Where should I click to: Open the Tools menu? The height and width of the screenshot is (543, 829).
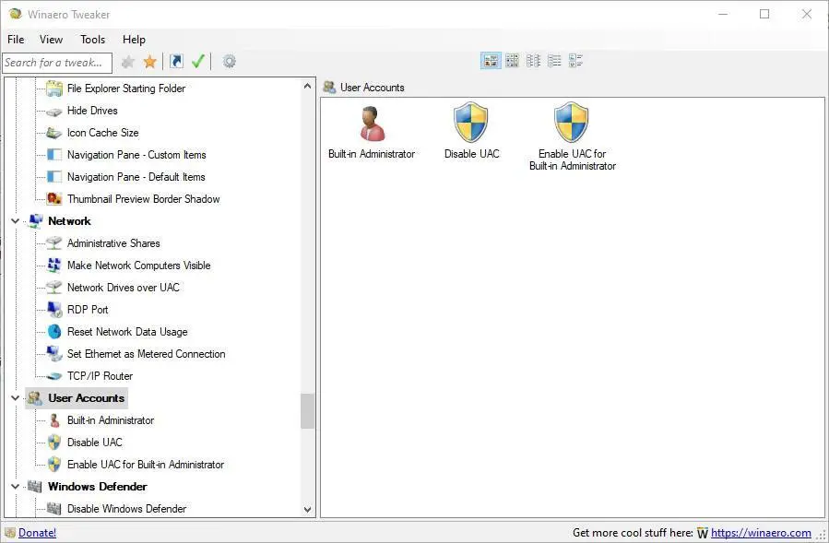pos(92,39)
